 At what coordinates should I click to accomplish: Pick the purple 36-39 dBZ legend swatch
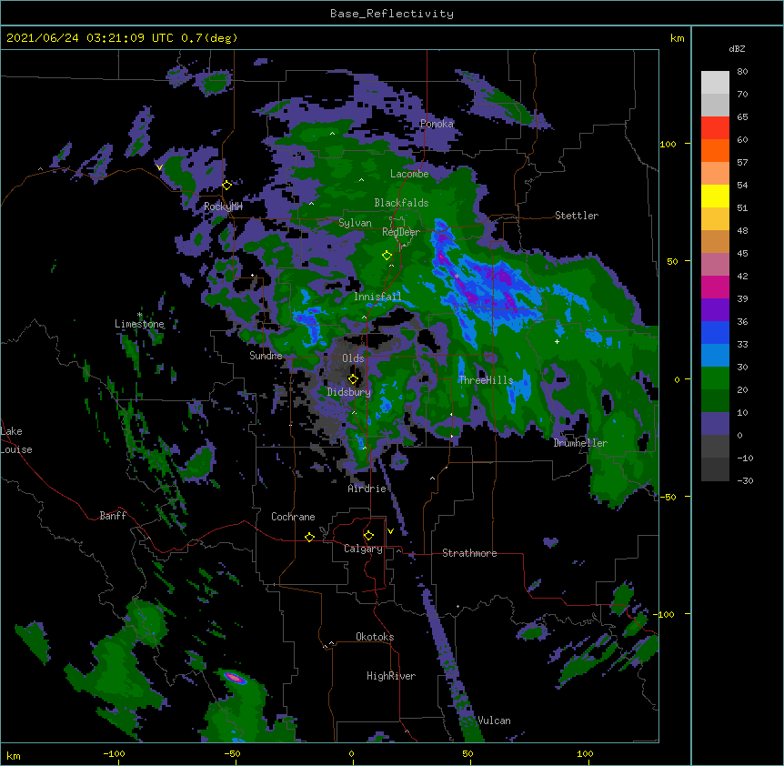coord(715,309)
